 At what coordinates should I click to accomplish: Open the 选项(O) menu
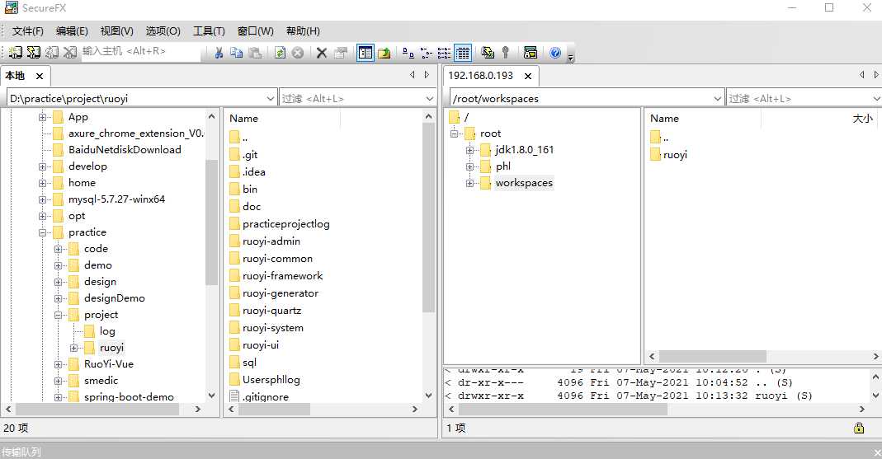tap(163, 30)
